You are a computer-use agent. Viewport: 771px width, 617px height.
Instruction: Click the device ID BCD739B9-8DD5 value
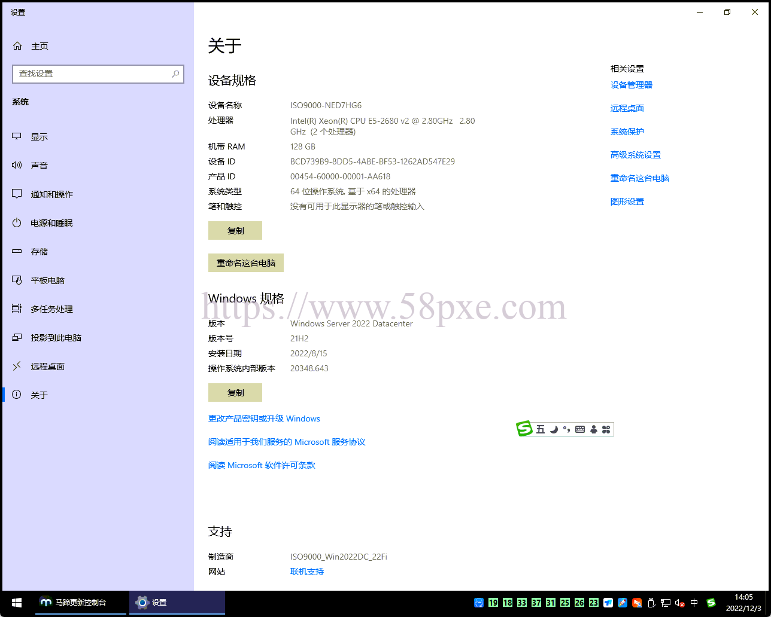coord(372,161)
